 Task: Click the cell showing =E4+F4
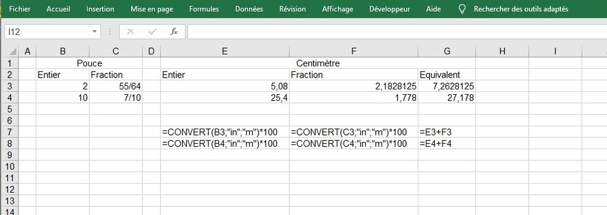tap(447, 143)
